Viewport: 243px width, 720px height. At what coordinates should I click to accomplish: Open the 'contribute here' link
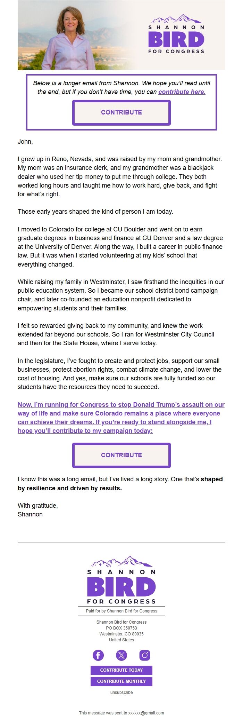pos(182,92)
